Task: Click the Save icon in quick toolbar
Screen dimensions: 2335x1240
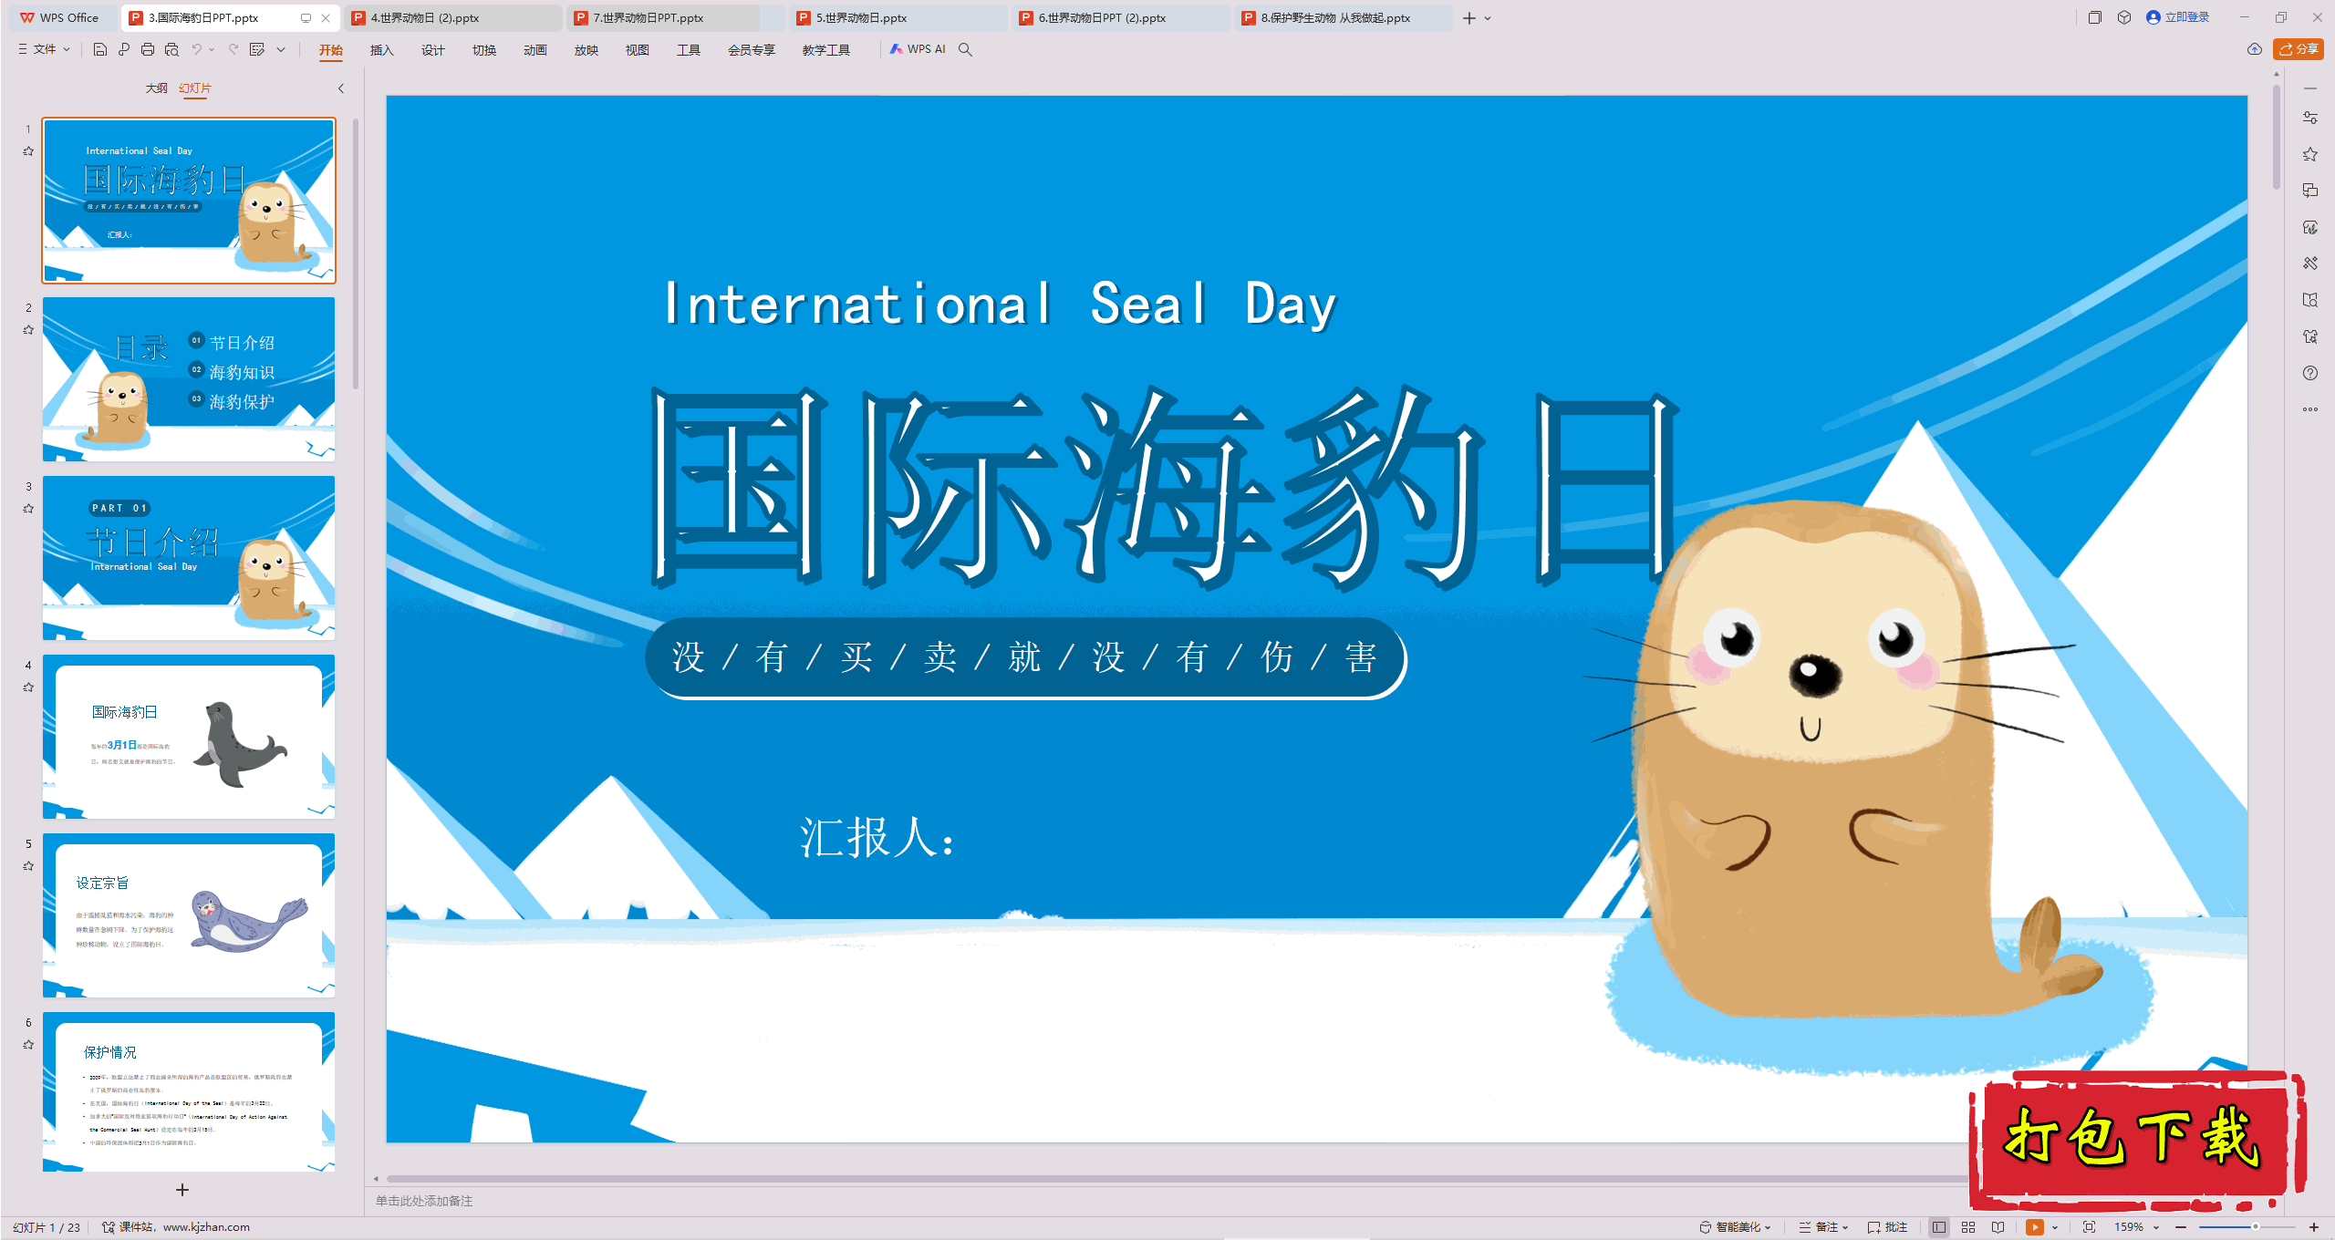Action: click(100, 49)
